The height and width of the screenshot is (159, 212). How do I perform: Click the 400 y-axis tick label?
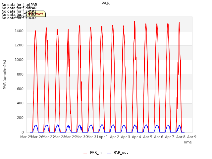pyautogui.click(x=20, y=103)
